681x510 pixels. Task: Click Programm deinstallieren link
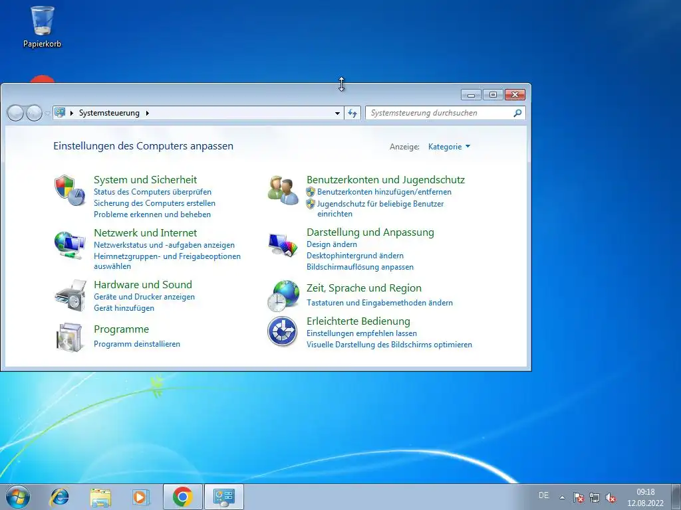point(137,344)
